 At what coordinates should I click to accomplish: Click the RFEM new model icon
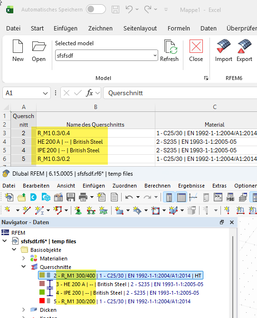pyautogui.click(x=9, y=197)
